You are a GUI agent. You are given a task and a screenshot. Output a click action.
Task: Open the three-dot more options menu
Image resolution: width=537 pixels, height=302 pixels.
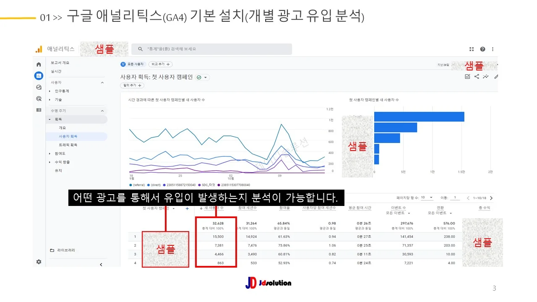tap(493, 49)
